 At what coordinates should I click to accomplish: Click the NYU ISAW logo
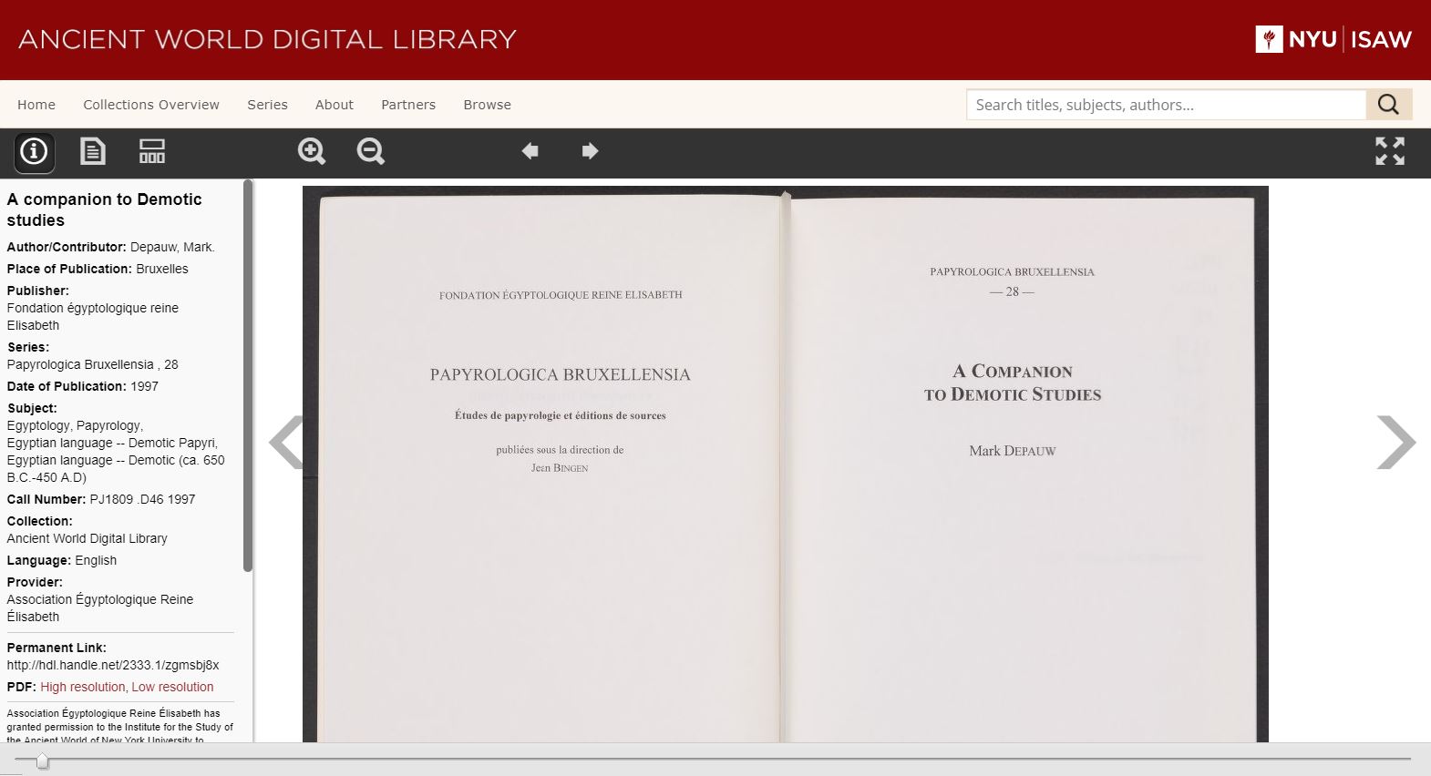tap(1333, 39)
